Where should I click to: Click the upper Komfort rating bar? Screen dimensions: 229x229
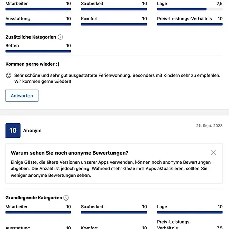click(114, 24)
